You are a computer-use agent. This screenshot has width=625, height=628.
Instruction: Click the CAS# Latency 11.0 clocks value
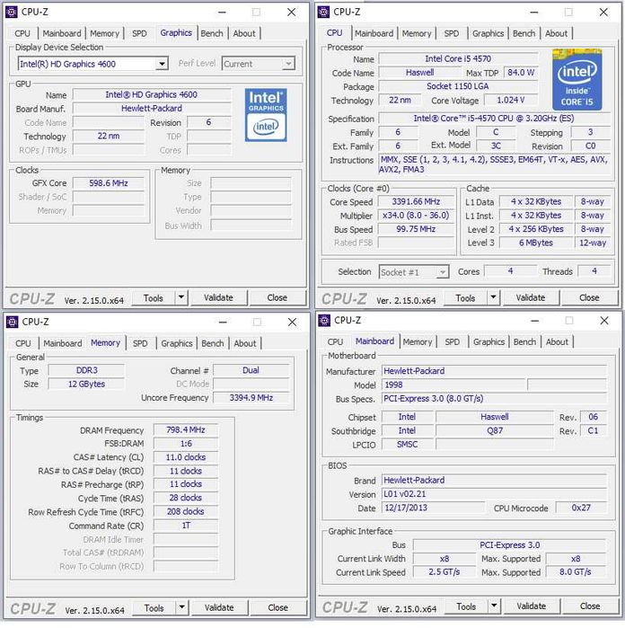point(186,457)
